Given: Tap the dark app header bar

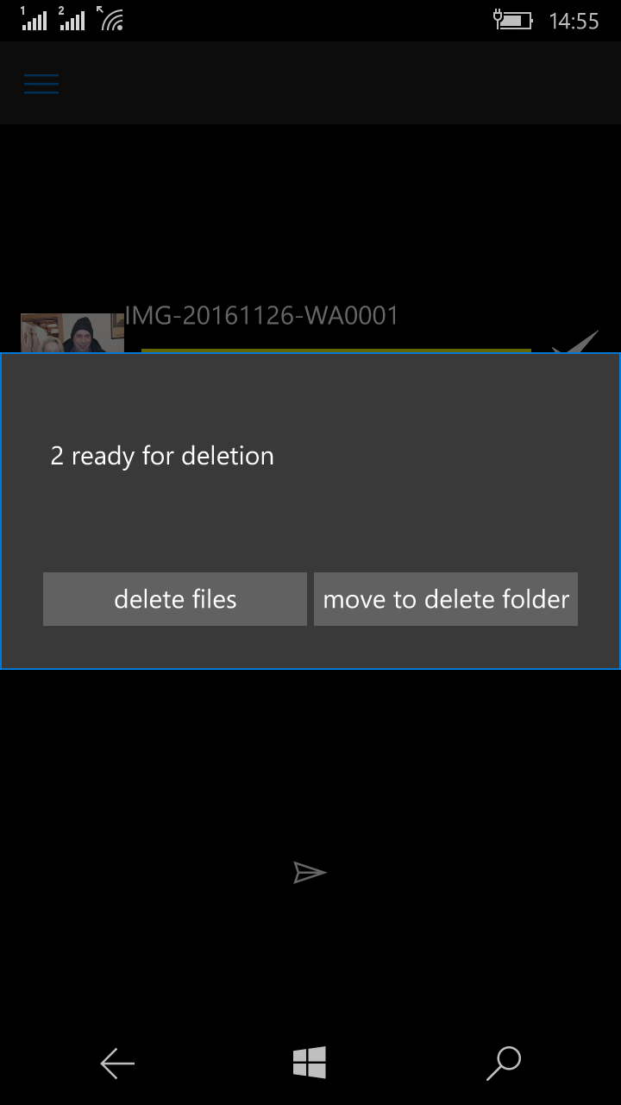Looking at the screenshot, I should [310, 83].
